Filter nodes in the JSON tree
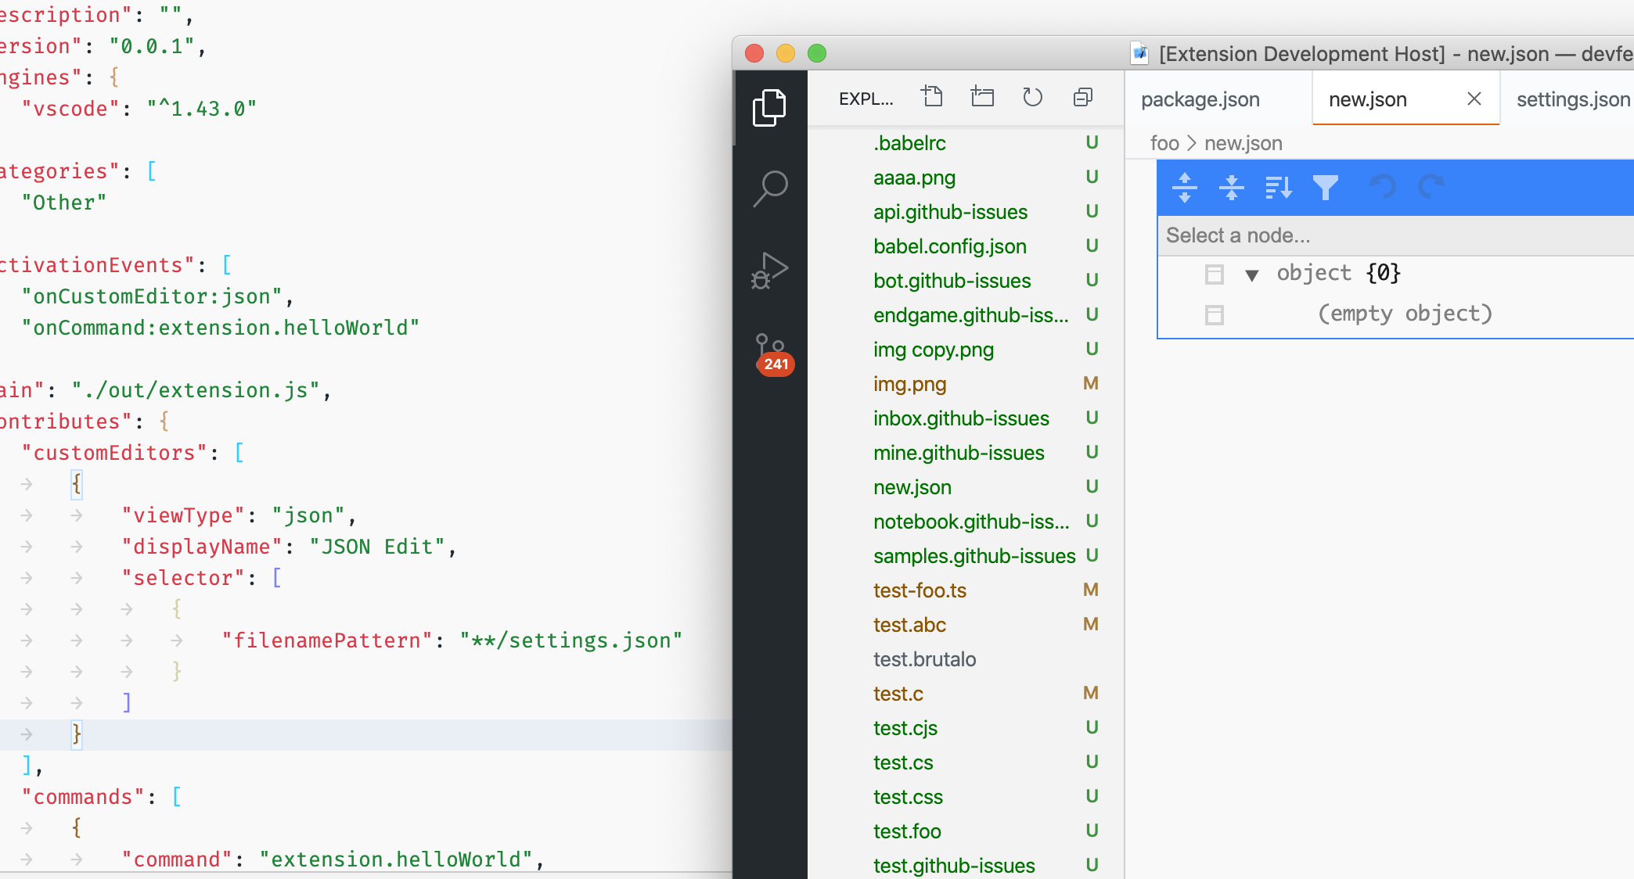The image size is (1634, 879). 1326,188
